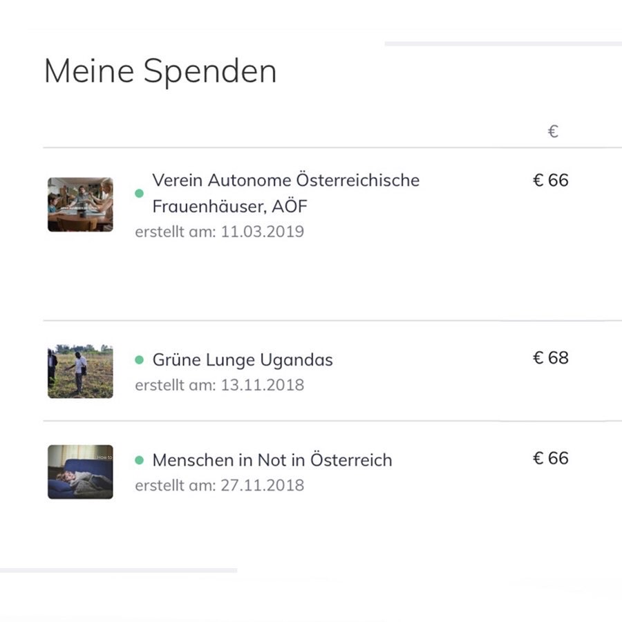Click the Meine Spenden heading
Viewport: 622px width, 622px height.
[160, 71]
